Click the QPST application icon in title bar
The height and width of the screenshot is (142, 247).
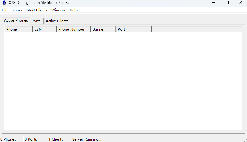tap(4, 3)
